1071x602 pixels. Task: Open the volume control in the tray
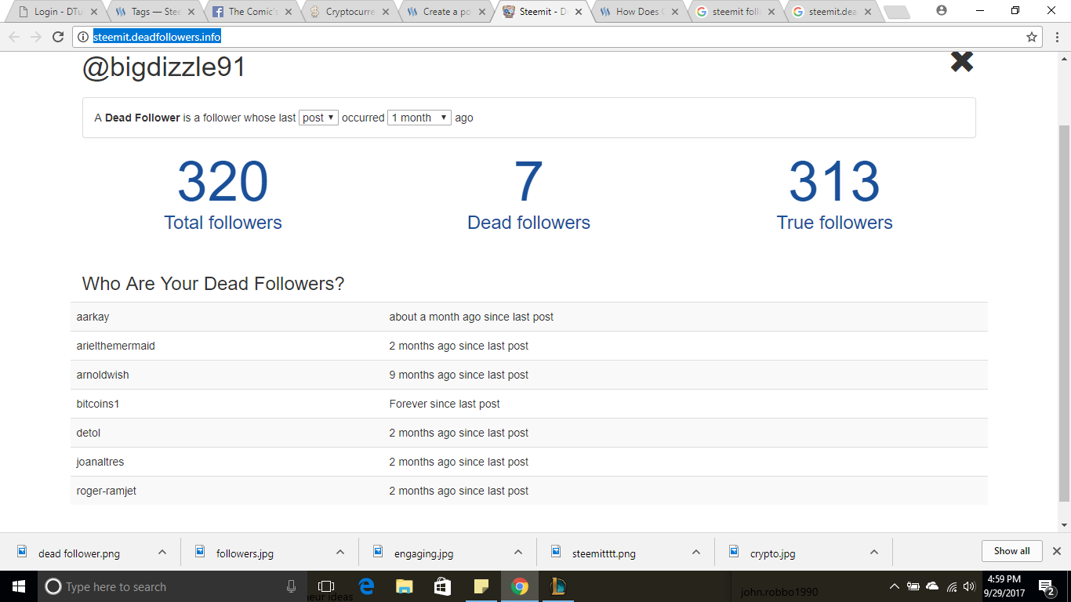pos(969,586)
